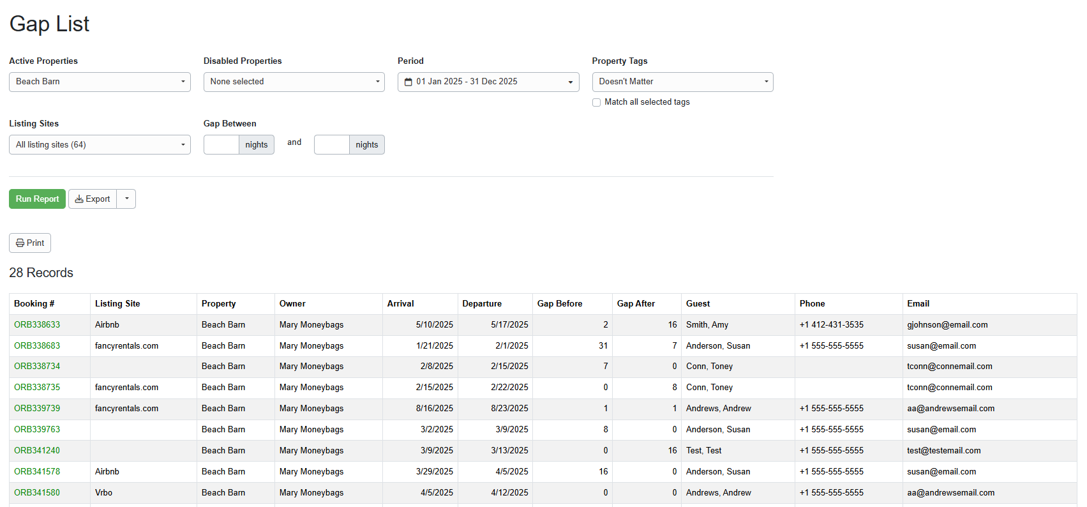
Task: Open booking ORB341578
Action: click(x=37, y=471)
